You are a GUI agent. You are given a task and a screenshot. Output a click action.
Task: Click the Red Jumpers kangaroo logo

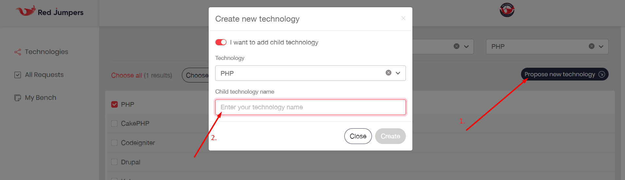tap(26, 11)
